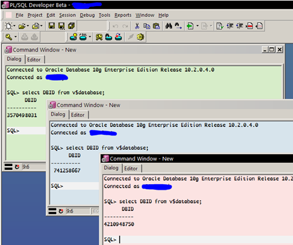Open the dropdown arrow next to the SQL database icon

coord(90,37)
